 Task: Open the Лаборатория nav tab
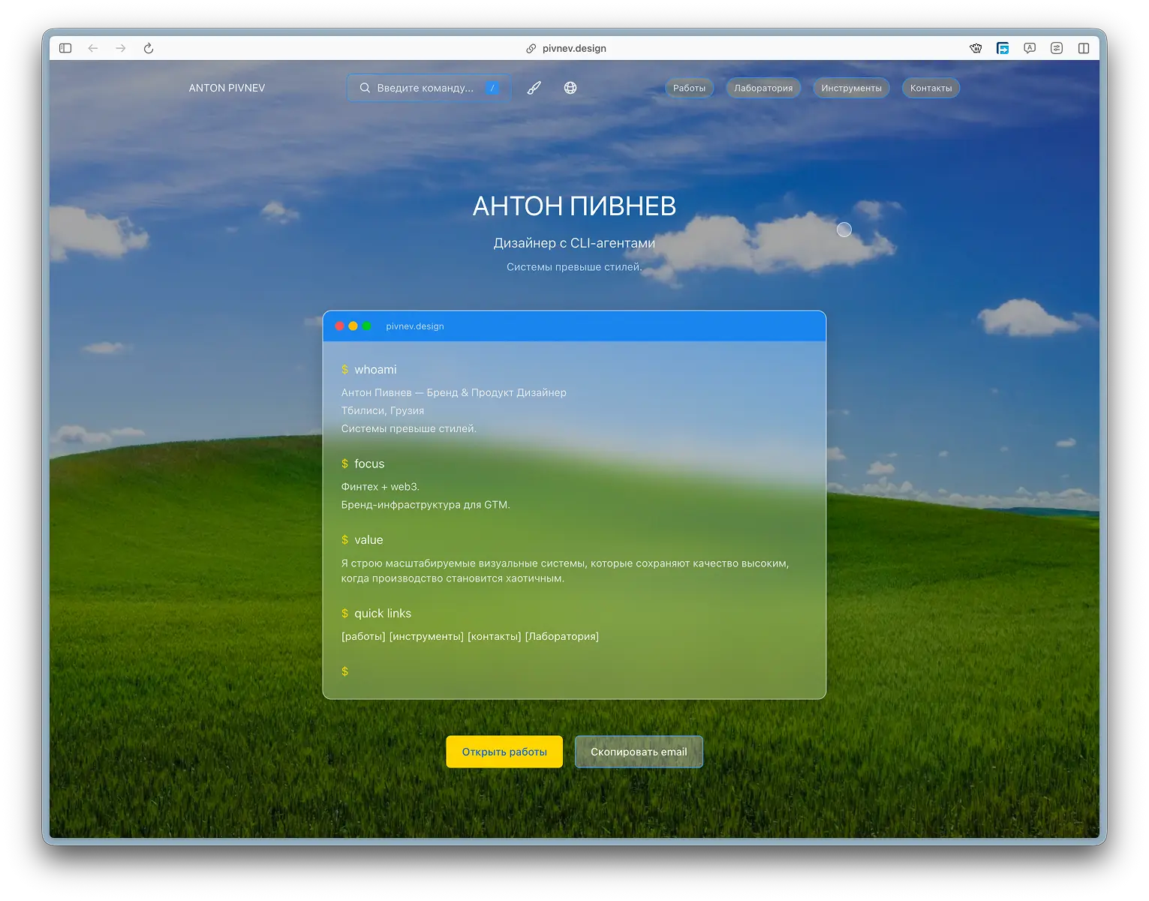(763, 88)
